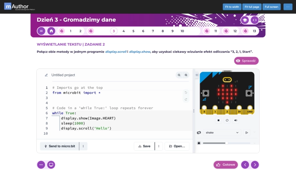Stop the micro:bit simulator

point(218,120)
